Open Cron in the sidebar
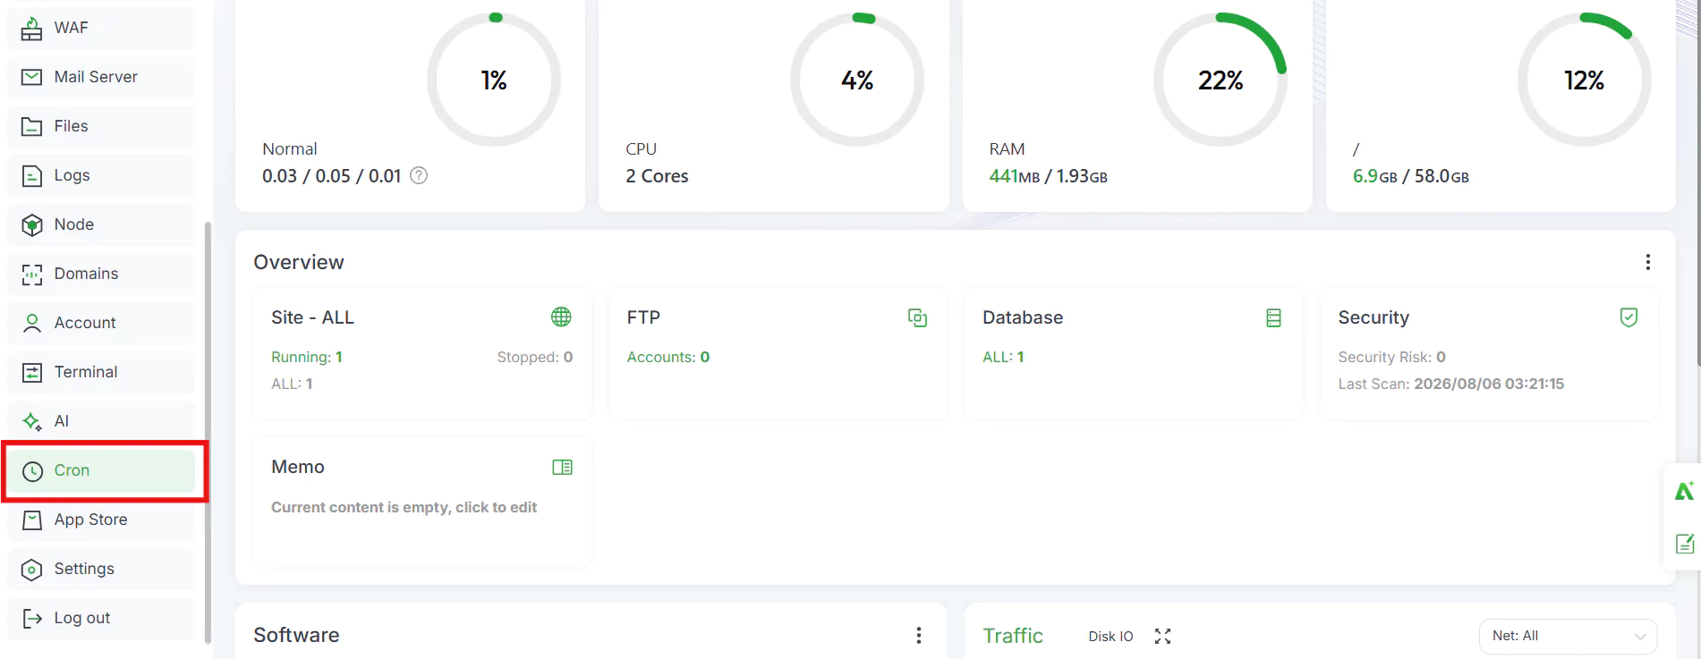Image resolution: width=1701 pixels, height=659 pixels. point(101,470)
